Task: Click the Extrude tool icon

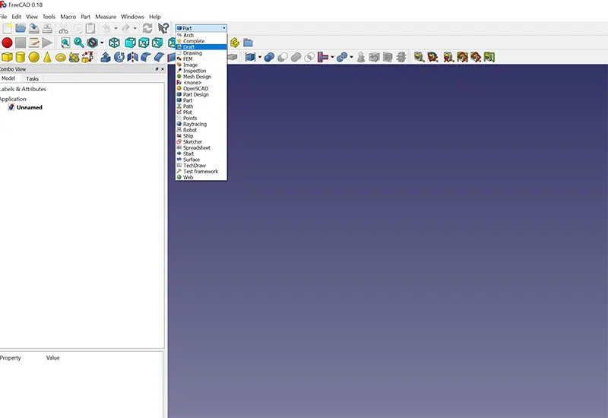Action: (x=106, y=57)
